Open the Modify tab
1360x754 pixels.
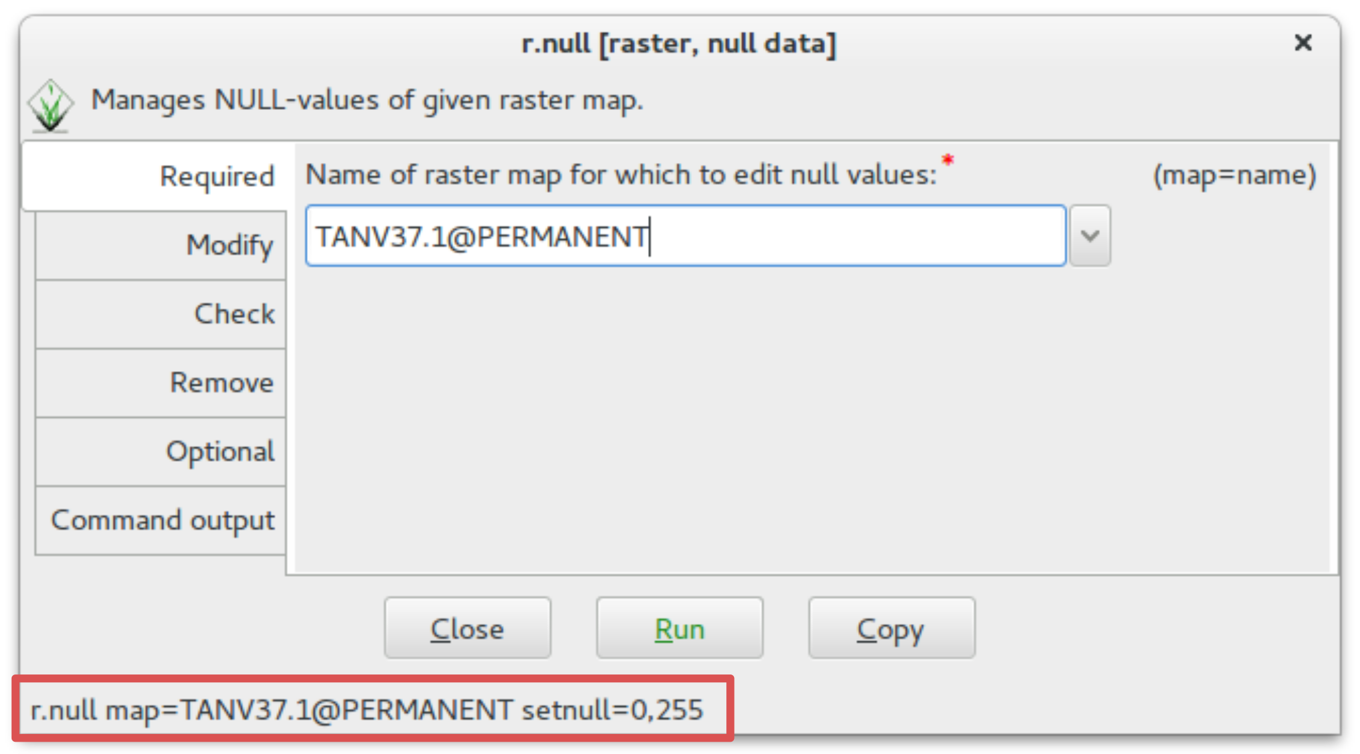pyautogui.click(x=161, y=245)
